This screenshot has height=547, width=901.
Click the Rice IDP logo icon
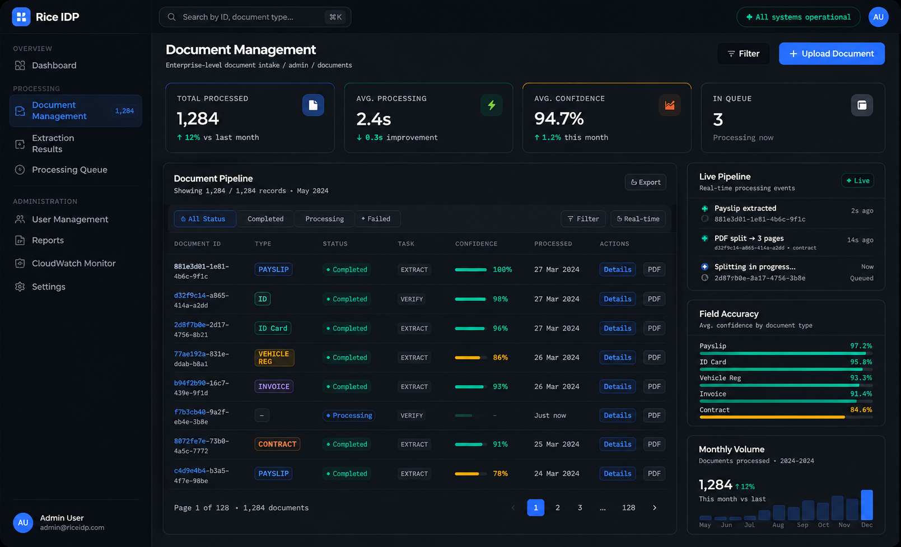tap(21, 17)
